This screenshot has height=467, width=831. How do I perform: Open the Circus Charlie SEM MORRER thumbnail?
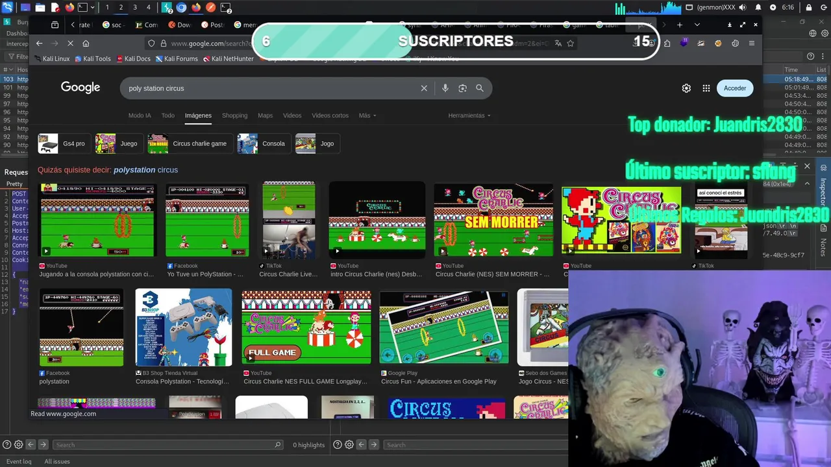493,221
